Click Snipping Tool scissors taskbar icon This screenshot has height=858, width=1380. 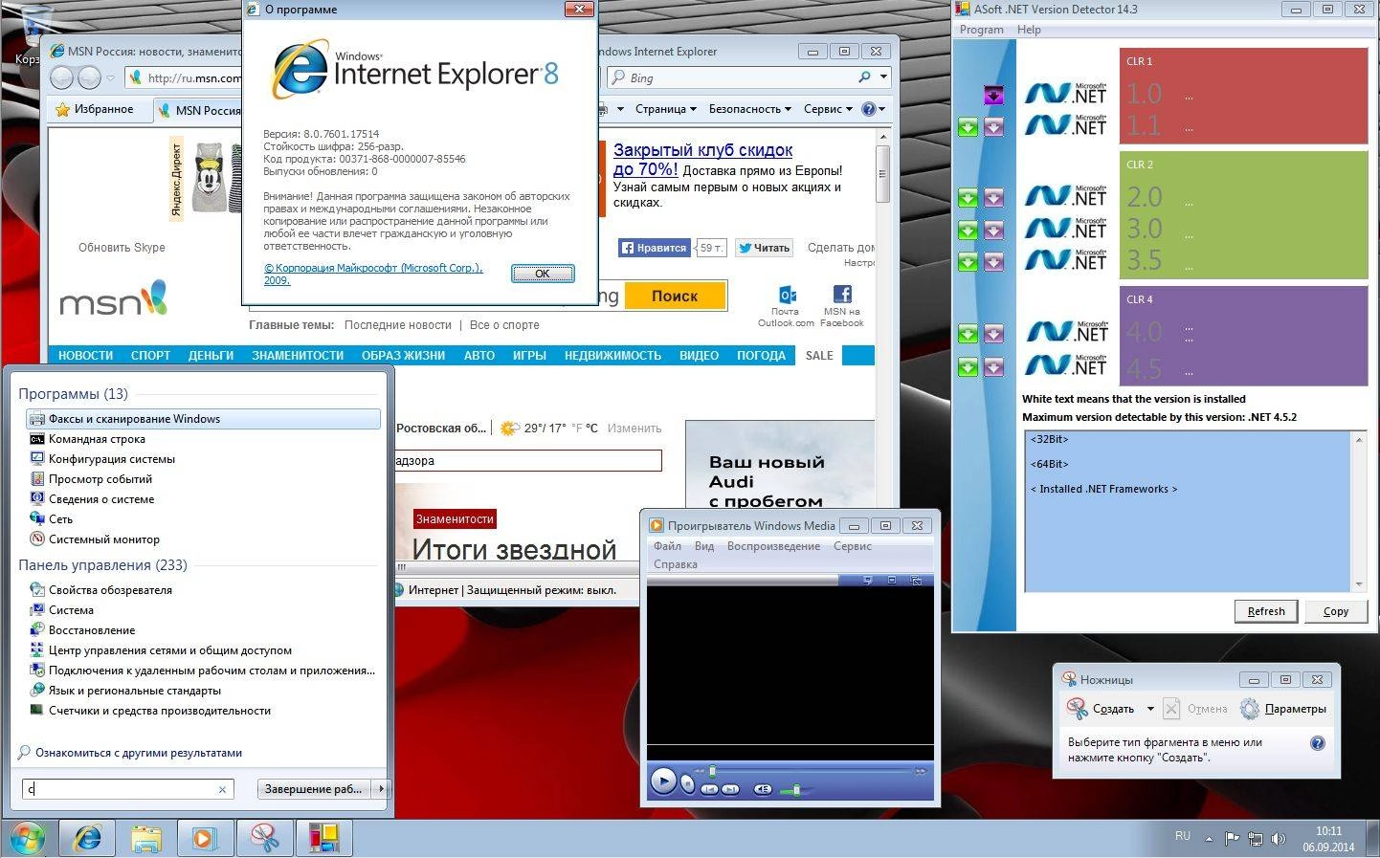264,839
